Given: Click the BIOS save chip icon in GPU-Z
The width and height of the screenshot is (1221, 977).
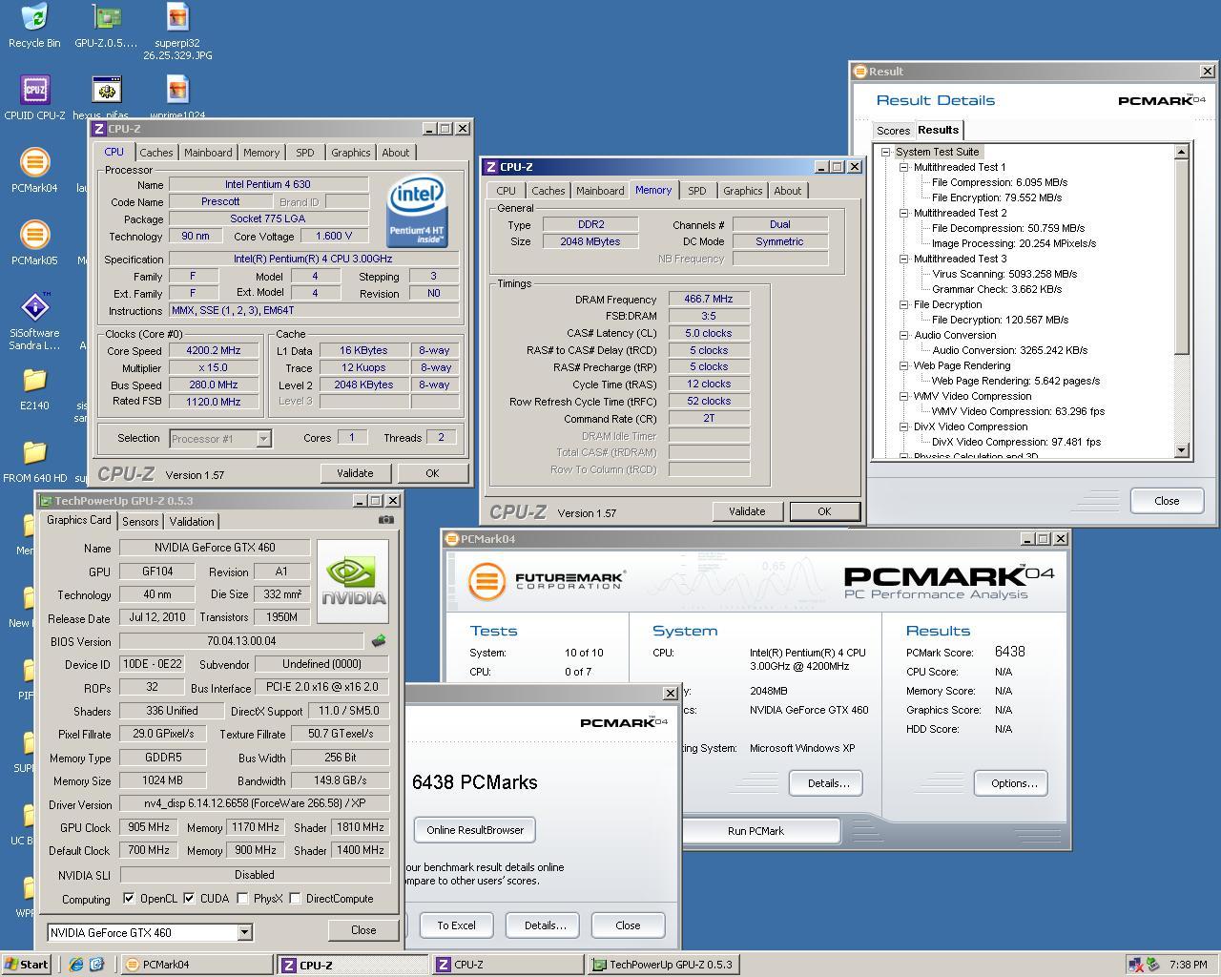Looking at the screenshot, I should point(379,641).
